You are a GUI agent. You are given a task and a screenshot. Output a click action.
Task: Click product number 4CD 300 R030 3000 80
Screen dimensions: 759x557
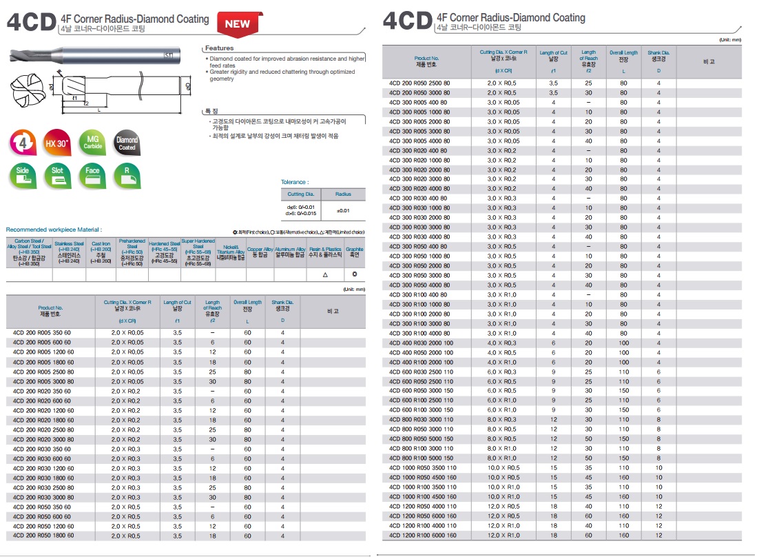[x=419, y=227]
